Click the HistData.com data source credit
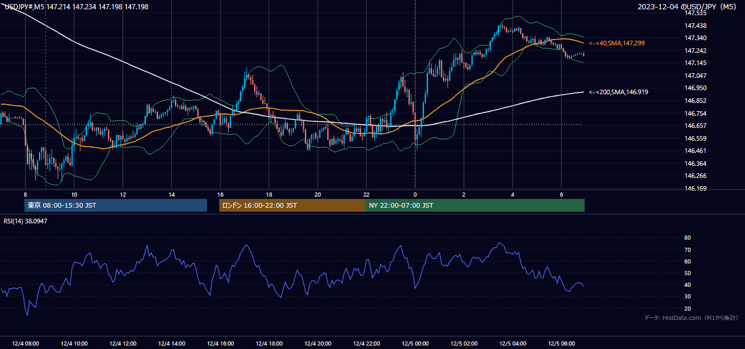Screen dimensions: 745x349 (x=691, y=318)
